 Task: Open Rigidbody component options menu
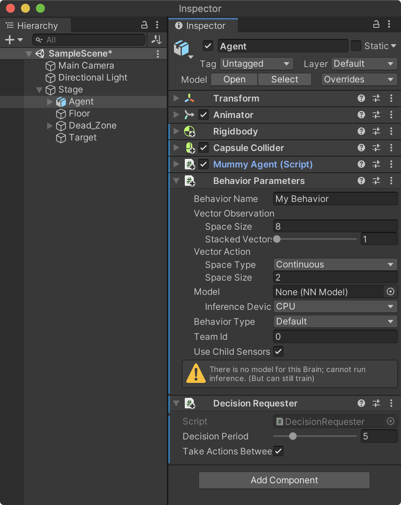pos(391,131)
